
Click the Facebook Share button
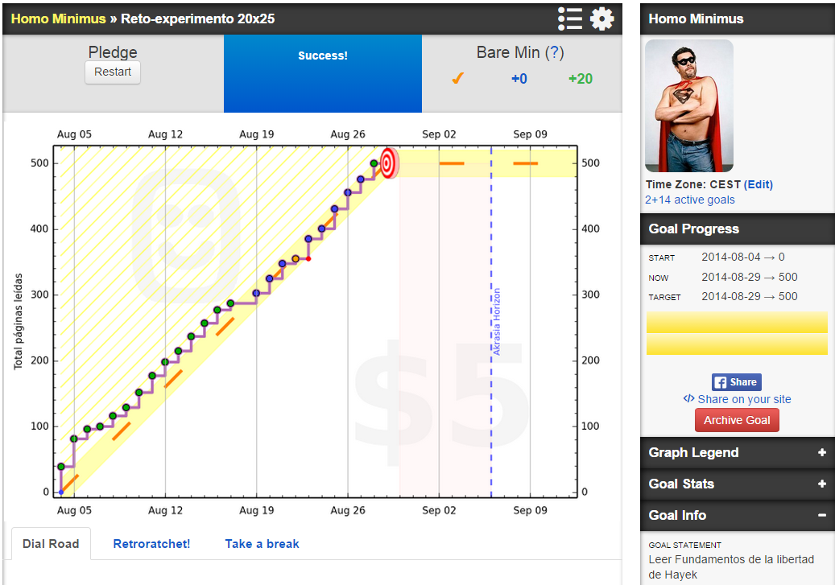tap(736, 382)
